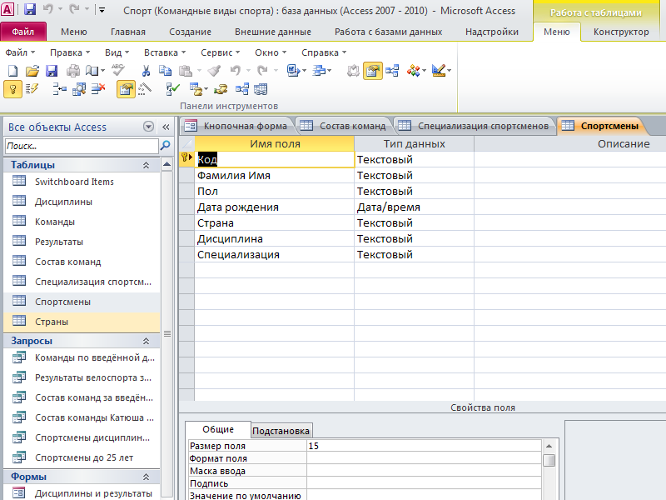Image resolution: width=666 pixels, height=500 pixels.
Task: Click the Delete Rows icon
Action: tap(98, 89)
